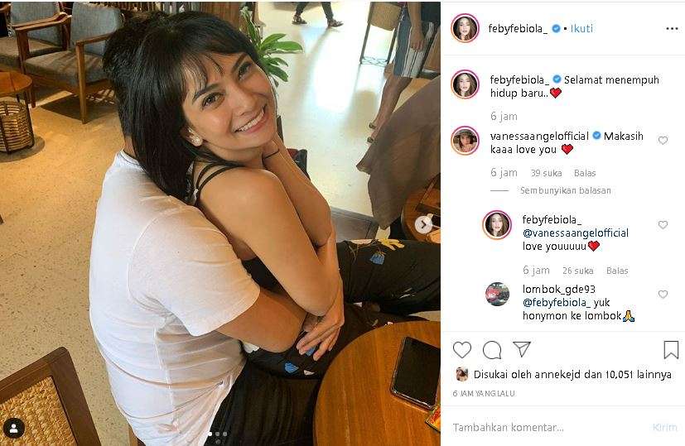Like the post with heart icon
Screen dimensions: 685x446
[x=461, y=349]
